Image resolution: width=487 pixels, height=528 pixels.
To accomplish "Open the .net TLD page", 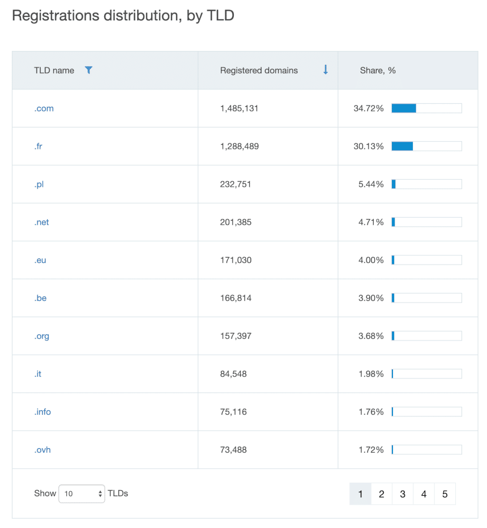I will point(41,222).
